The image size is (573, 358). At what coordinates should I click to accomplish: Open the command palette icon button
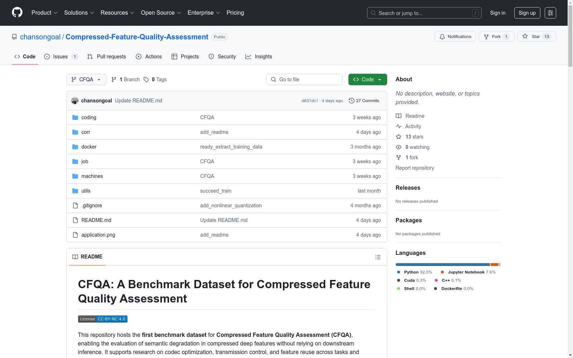pyautogui.click(x=550, y=13)
